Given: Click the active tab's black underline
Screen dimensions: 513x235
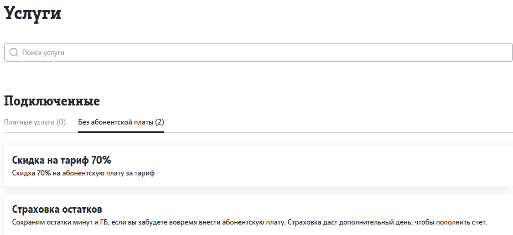Looking at the screenshot, I should pos(121,132).
